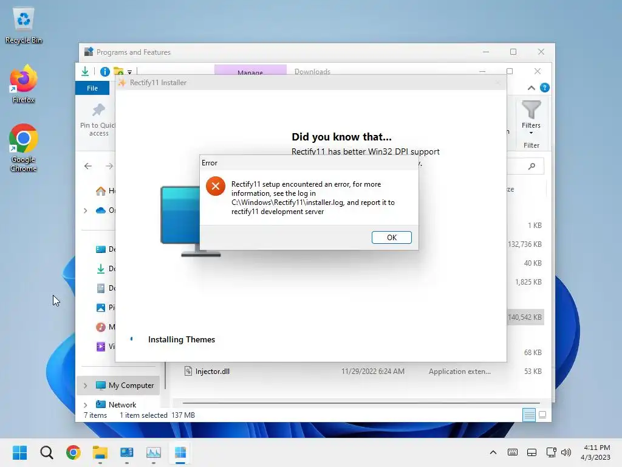Open the Windows Start menu

point(20,452)
